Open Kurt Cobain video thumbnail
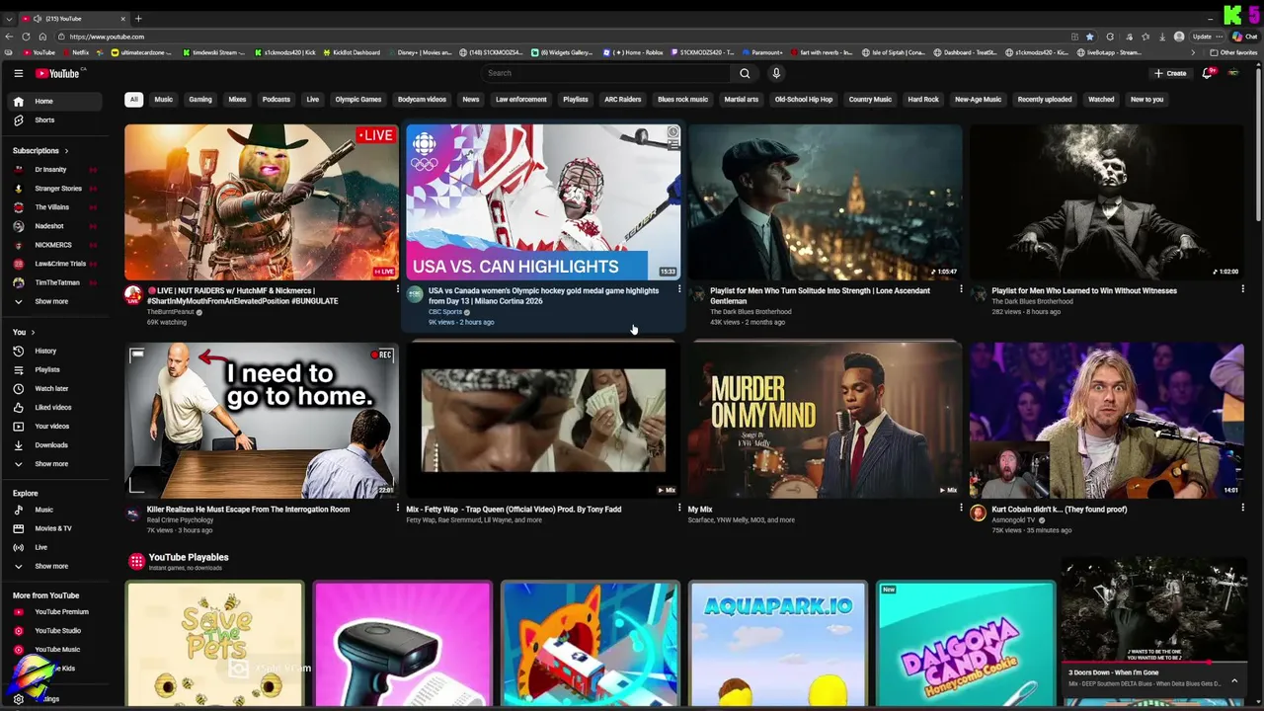This screenshot has width=1264, height=711. point(1107,421)
